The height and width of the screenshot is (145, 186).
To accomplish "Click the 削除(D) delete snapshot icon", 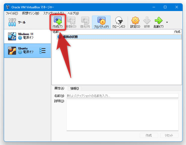I will pyautogui.click(x=71, y=21).
